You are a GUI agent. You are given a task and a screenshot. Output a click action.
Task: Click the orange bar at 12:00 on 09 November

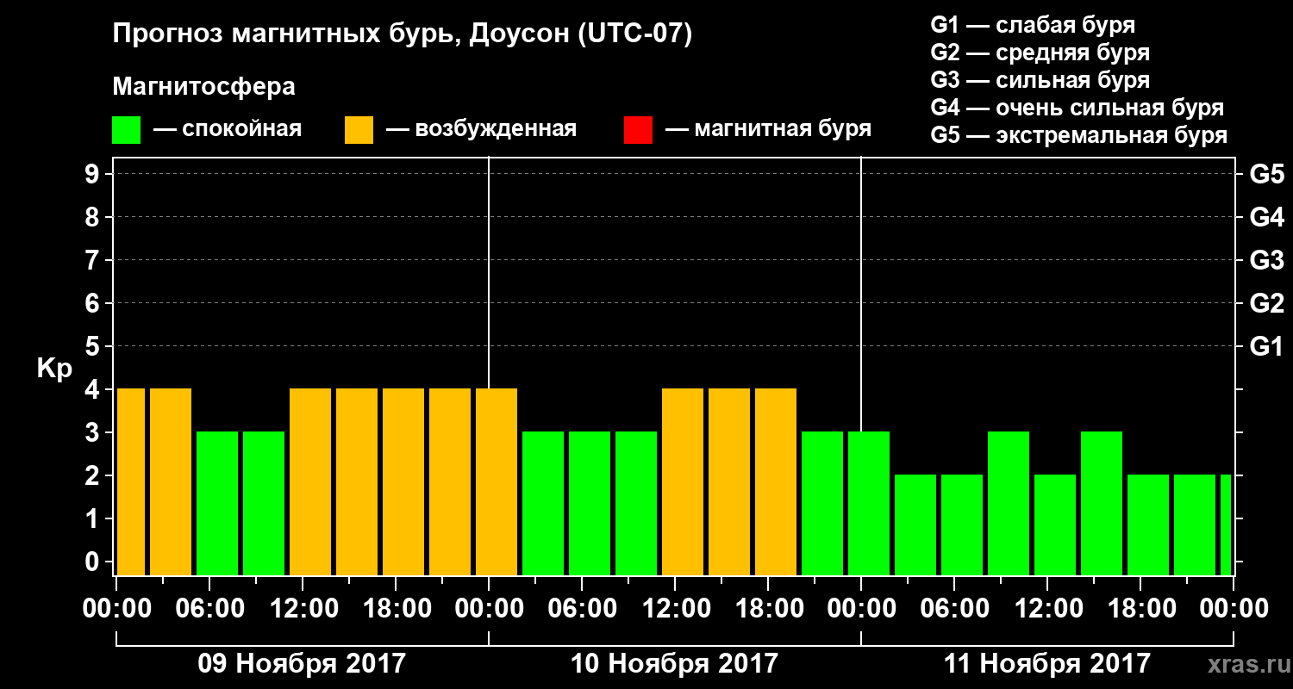[x=310, y=481]
